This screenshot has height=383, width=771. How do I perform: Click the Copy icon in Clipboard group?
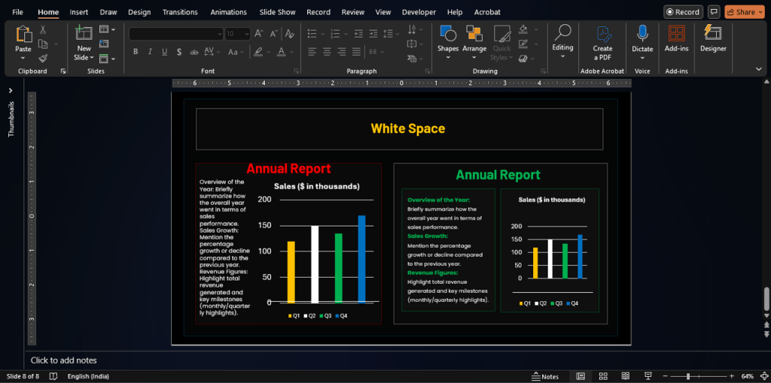coord(43,44)
